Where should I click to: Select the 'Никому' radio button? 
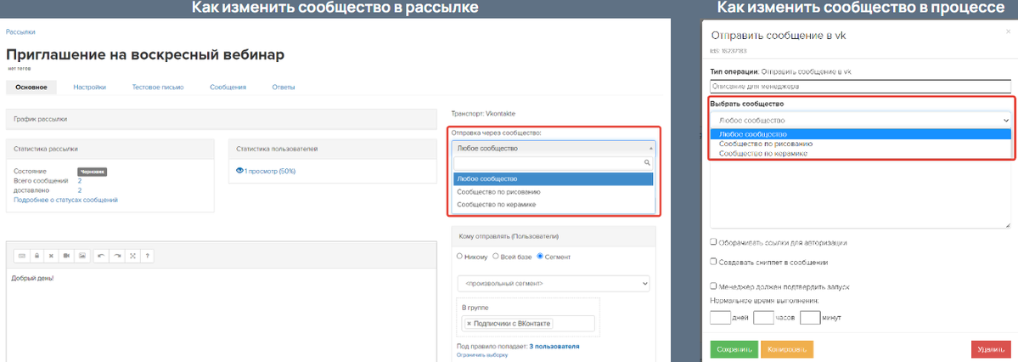(x=460, y=256)
